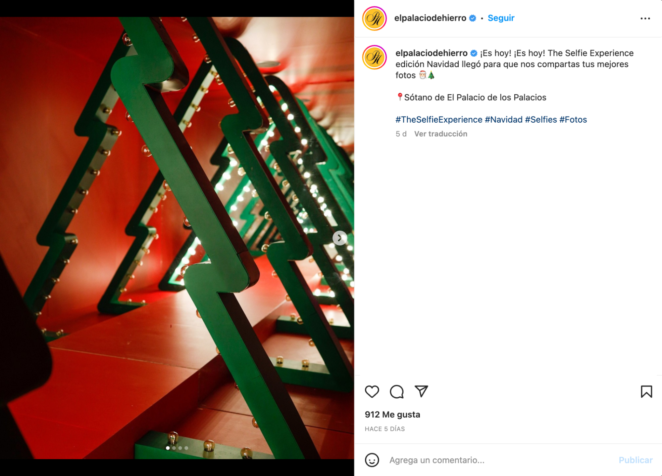Open the three-dot more options menu
This screenshot has height=476, width=662.
tap(645, 19)
